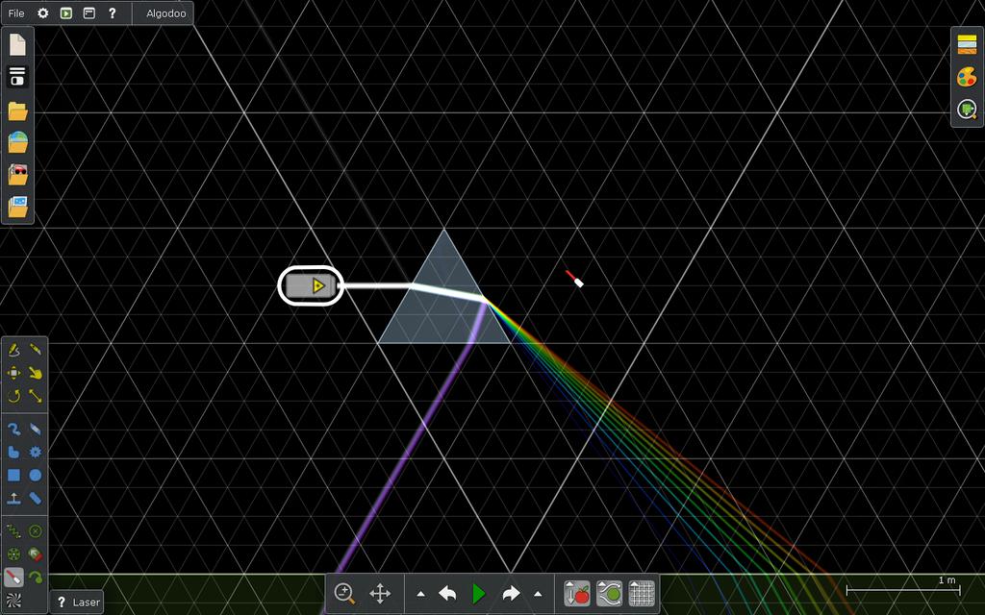Select the Sketch tool
985x615 pixels.
click(x=13, y=350)
